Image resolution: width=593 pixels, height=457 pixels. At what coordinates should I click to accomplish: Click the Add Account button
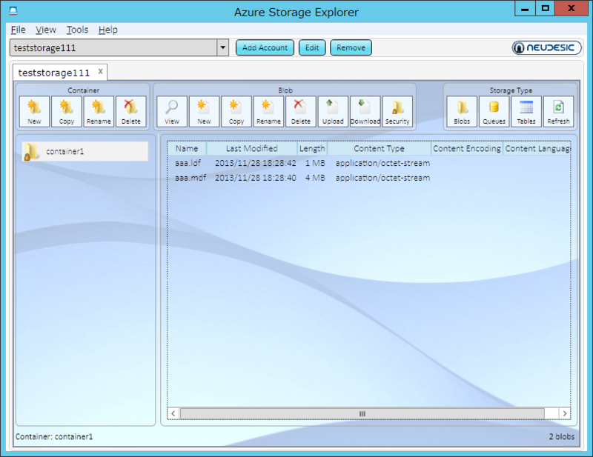tap(265, 47)
